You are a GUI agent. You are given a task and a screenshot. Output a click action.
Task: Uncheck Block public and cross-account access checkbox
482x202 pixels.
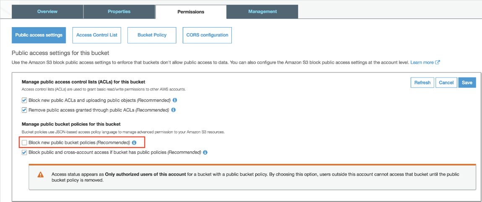point(24,153)
